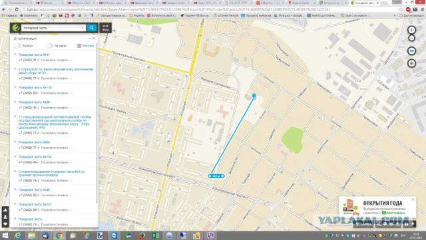Image resolution: width=426 pixels, height=240 pixels.
Task: Clear the search field with the X
Action: [x=83, y=28]
